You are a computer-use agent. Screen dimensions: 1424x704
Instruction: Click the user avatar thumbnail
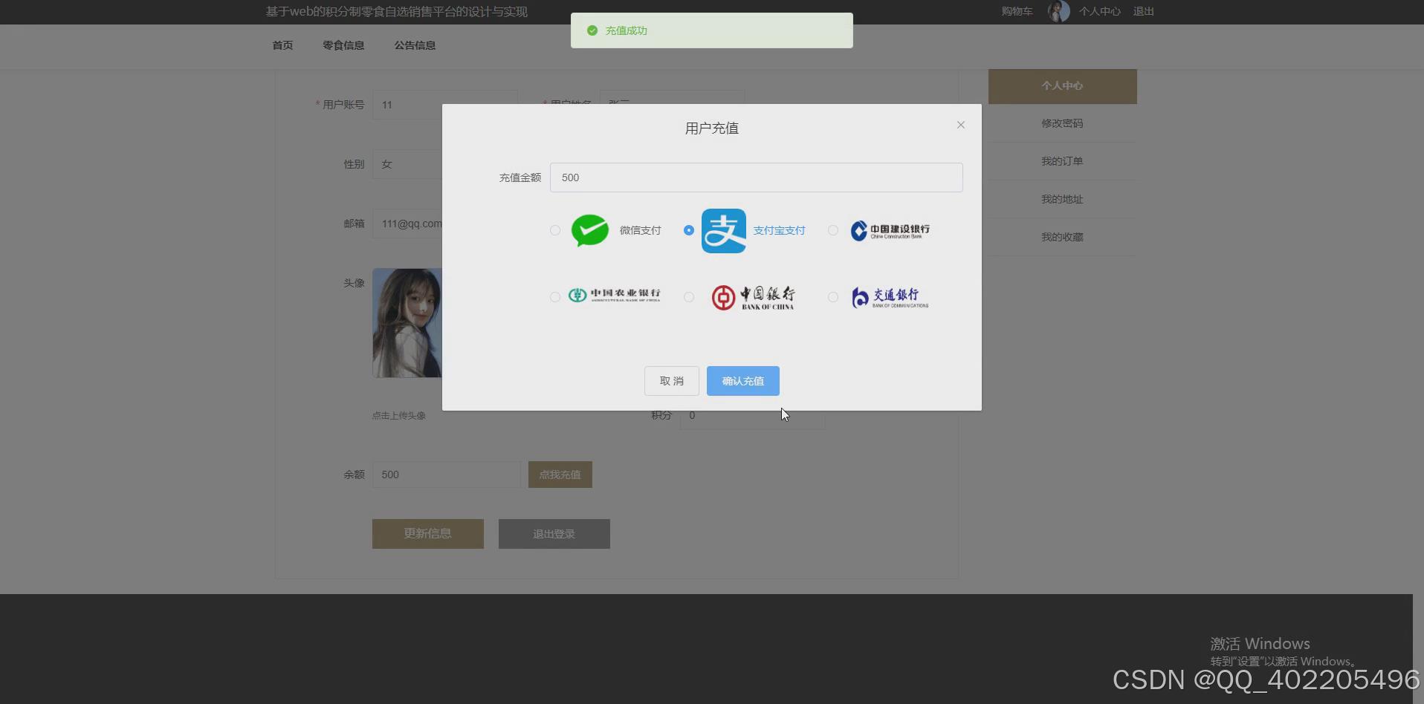pyautogui.click(x=1058, y=11)
